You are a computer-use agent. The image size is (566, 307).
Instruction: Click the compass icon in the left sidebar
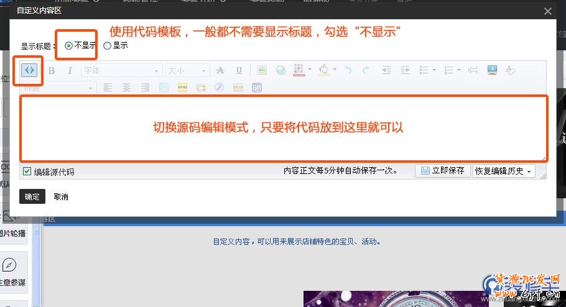pyautogui.click(x=9, y=265)
